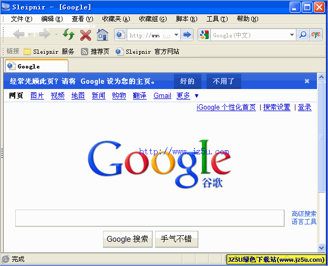Click the 网页 text in navigation bar
328x266 pixels.
coord(16,95)
